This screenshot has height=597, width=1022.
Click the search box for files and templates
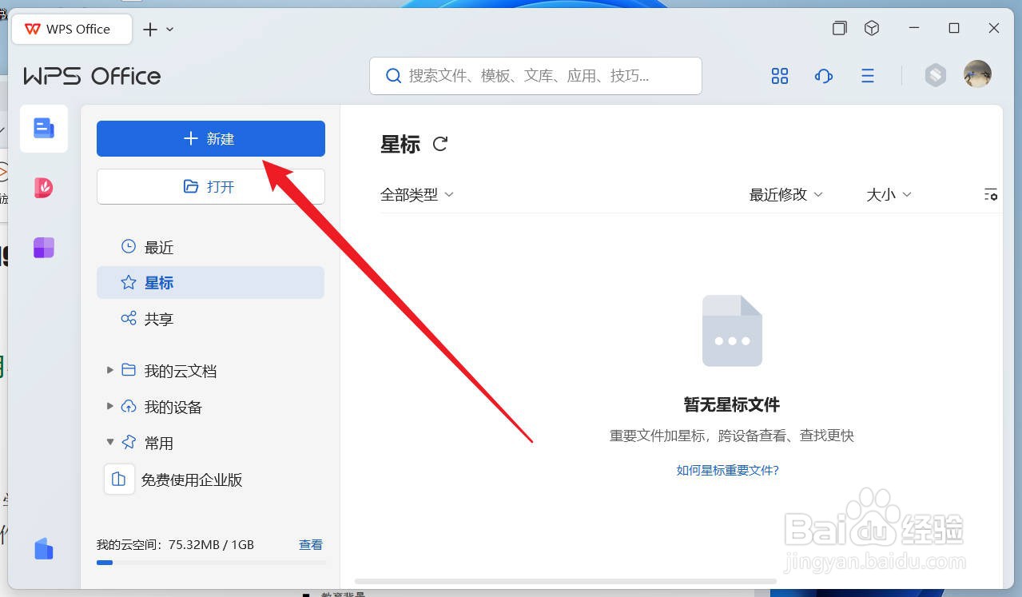point(535,76)
